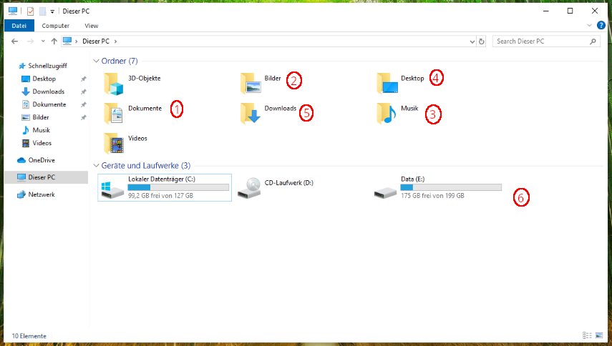Click the Dieser PC breadcrumb in address bar
612x346 pixels.
[x=96, y=41]
